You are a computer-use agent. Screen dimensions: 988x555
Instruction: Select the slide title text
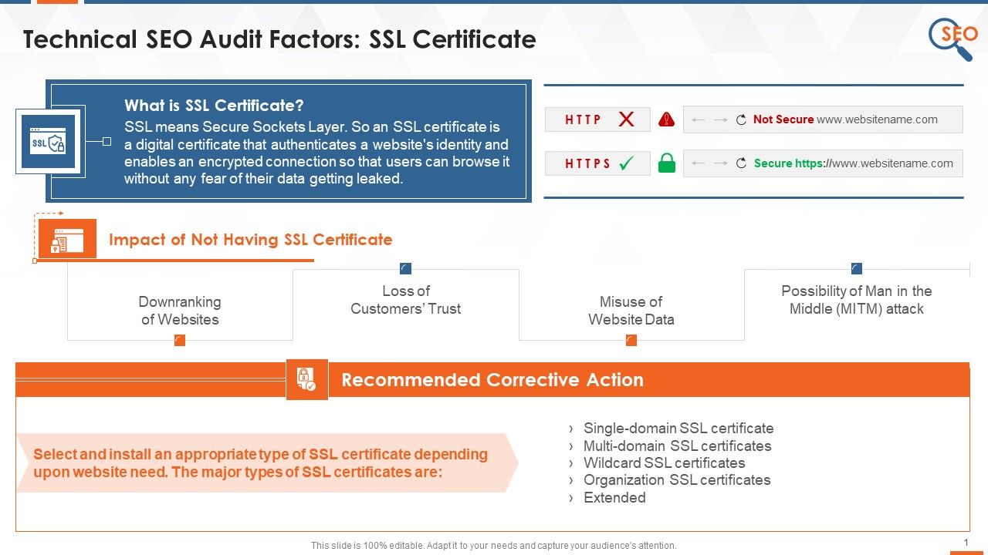click(x=279, y=39)
